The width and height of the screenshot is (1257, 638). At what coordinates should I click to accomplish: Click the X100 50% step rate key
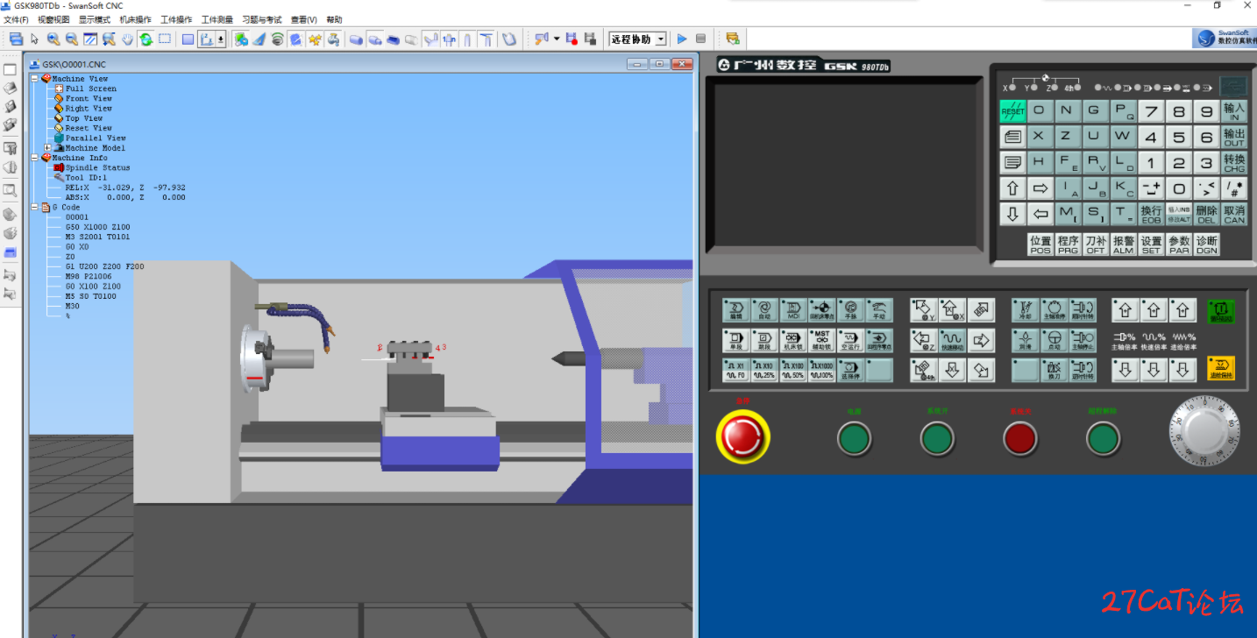click(793, 370)
